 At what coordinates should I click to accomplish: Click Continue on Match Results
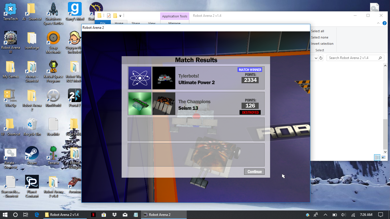[x=254, y=172]
